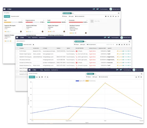Tick the checkbox for the 5 VP Chairs row
The width and height of the screenshot is (147, 128).
(17, 51)
